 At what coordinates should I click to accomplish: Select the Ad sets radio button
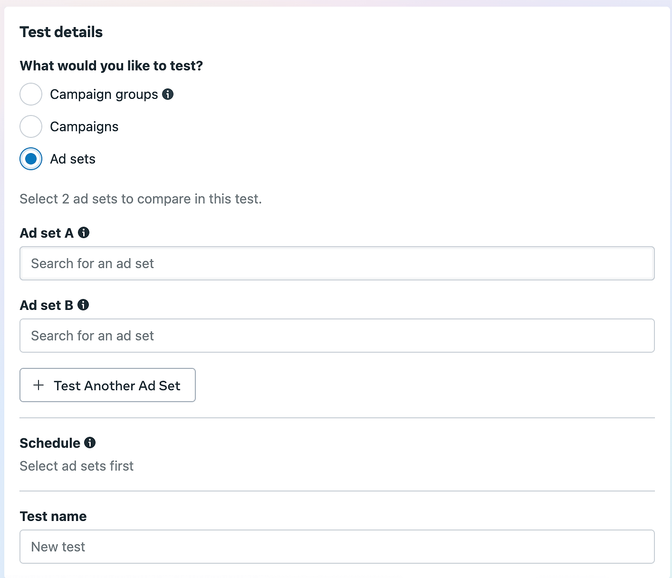tap(31, 159)
